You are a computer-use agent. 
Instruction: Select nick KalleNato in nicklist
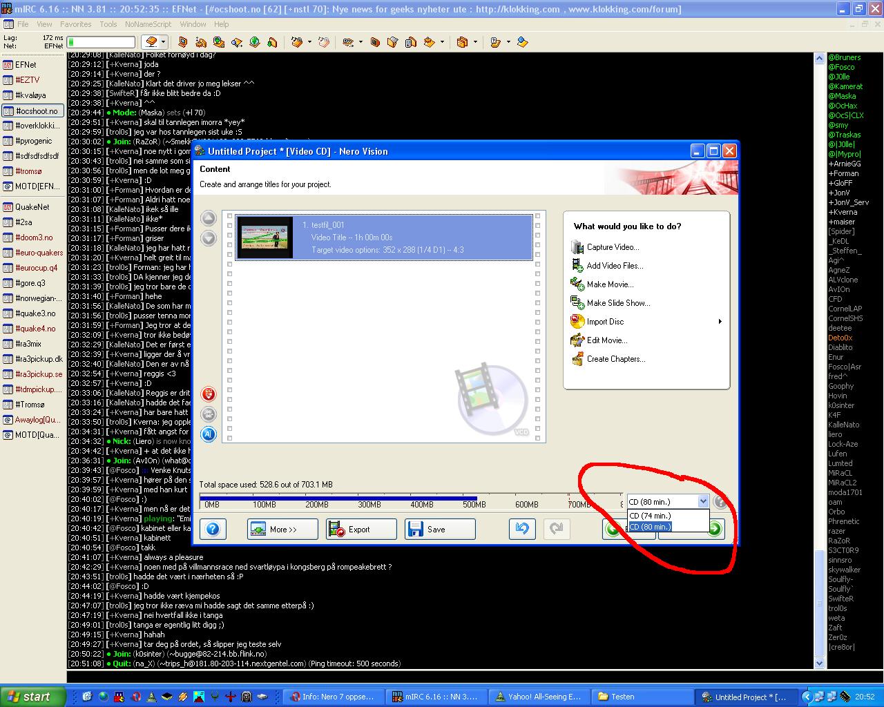(x=844, y=425)
